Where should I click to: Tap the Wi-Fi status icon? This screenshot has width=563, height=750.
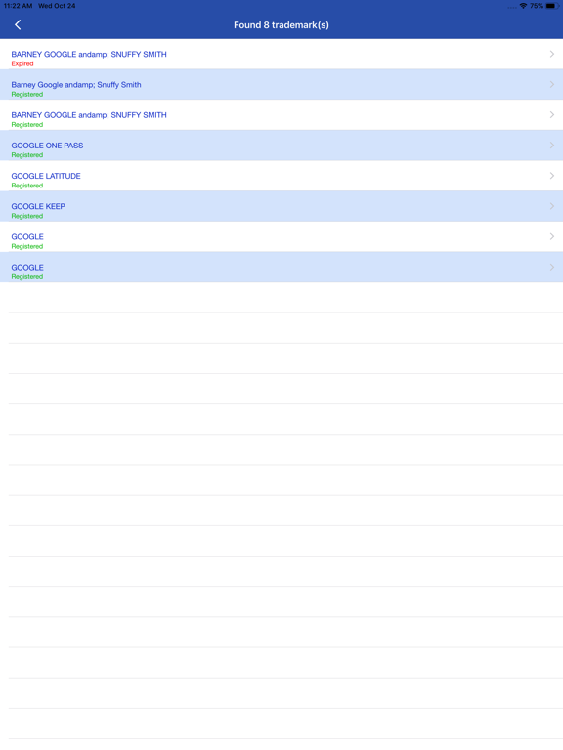(x=523, y=6)
